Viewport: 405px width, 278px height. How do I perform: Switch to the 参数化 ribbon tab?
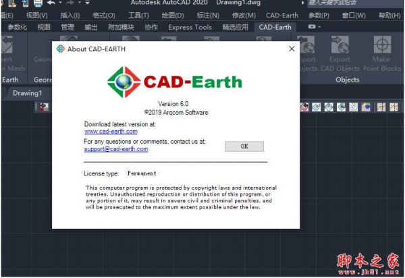point(17,27)
